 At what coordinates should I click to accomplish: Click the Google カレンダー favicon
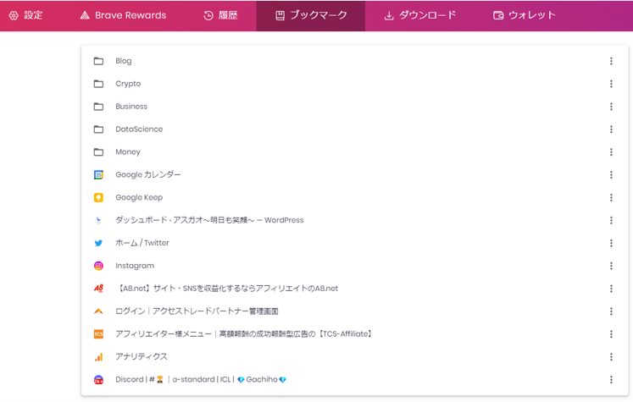[98, 174]
